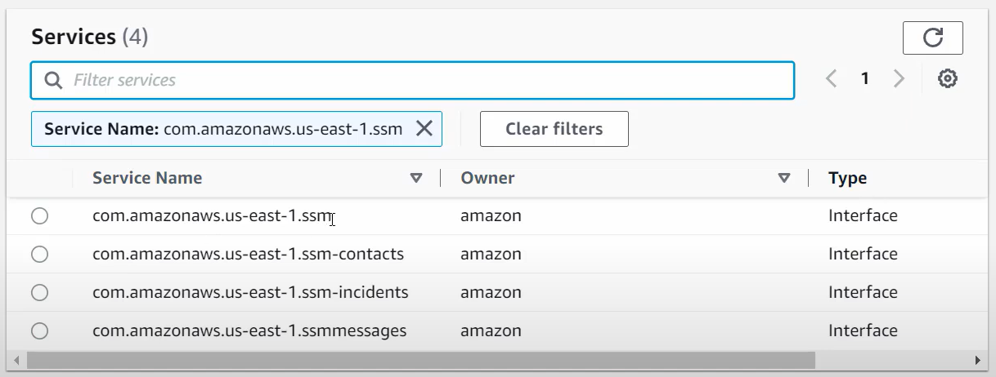Viewport: 996px width, 377px height.
Task: Click the search magnifier icon
Action: pos(53,80)
